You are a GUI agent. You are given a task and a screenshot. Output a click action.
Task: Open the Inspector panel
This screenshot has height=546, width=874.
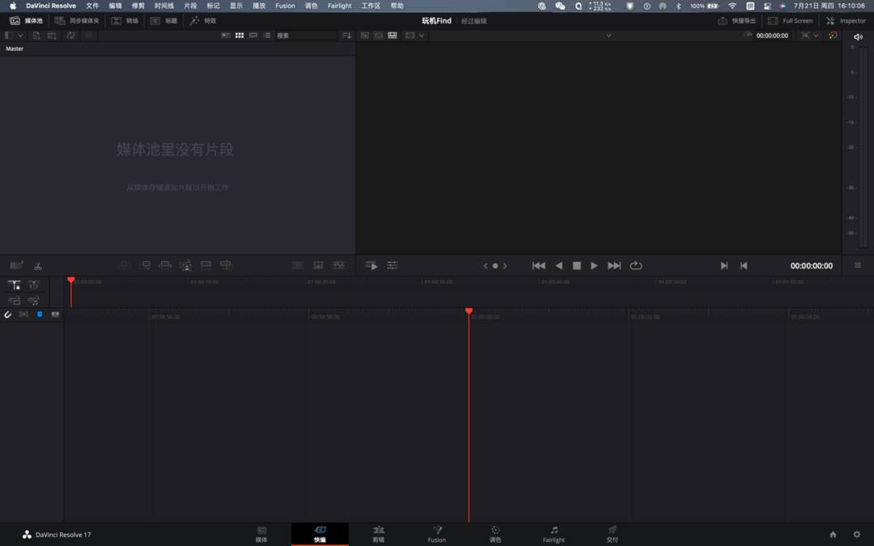click(x=846, y=20)
